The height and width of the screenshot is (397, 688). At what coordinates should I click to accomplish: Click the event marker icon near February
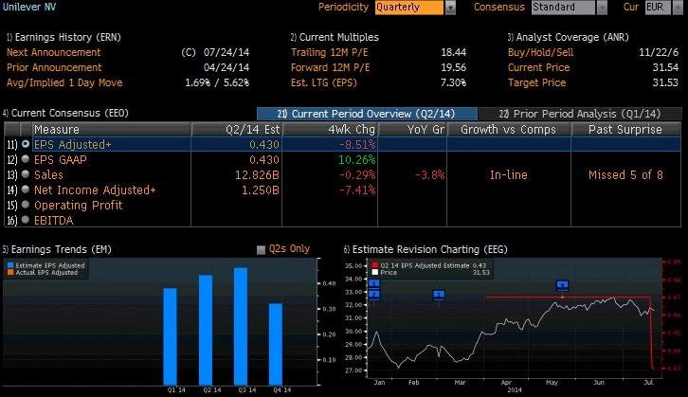point(439,295)
